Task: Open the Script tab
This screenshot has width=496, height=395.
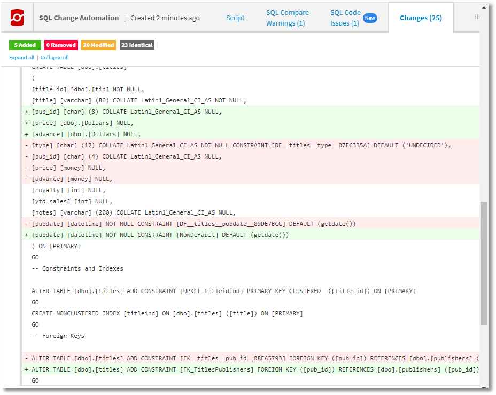Action: pos(235,18)
